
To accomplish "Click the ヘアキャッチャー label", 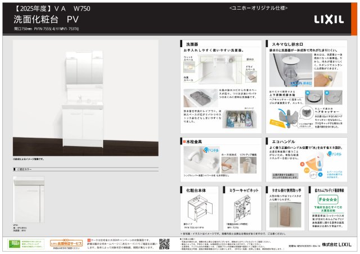I will coord(327,112).
